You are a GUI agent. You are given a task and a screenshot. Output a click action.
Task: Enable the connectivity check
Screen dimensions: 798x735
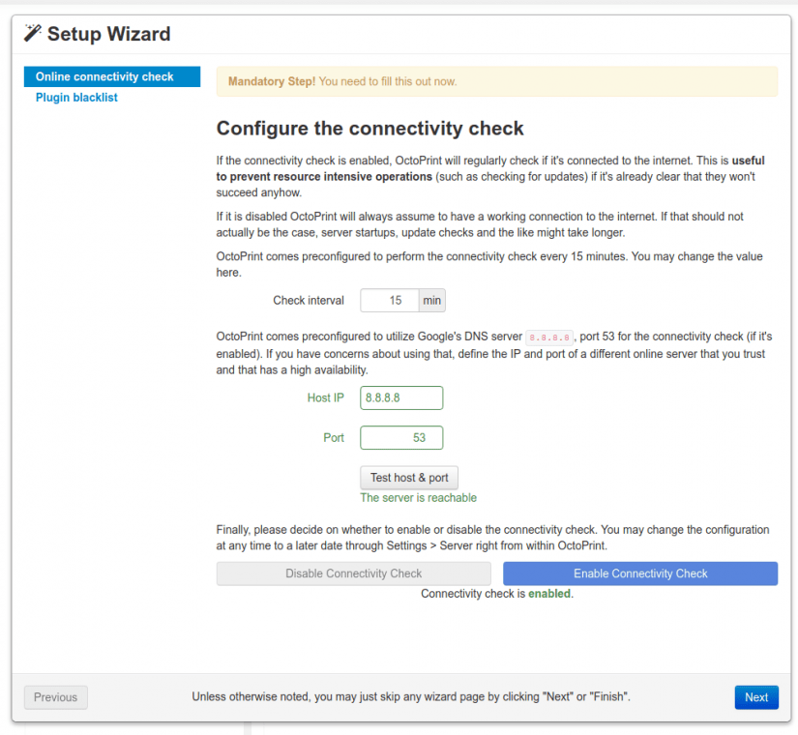(x=640, y=573)
